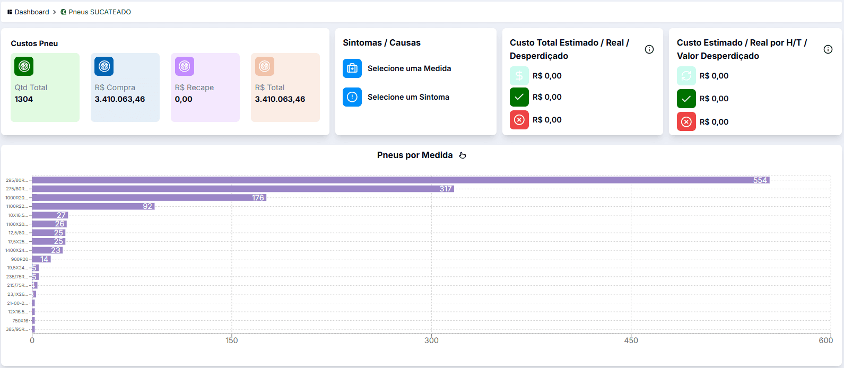The width and height of the screenshot is (844, 368).
Task: Click the 300 x-axis tick label
Action: [431, 340]
